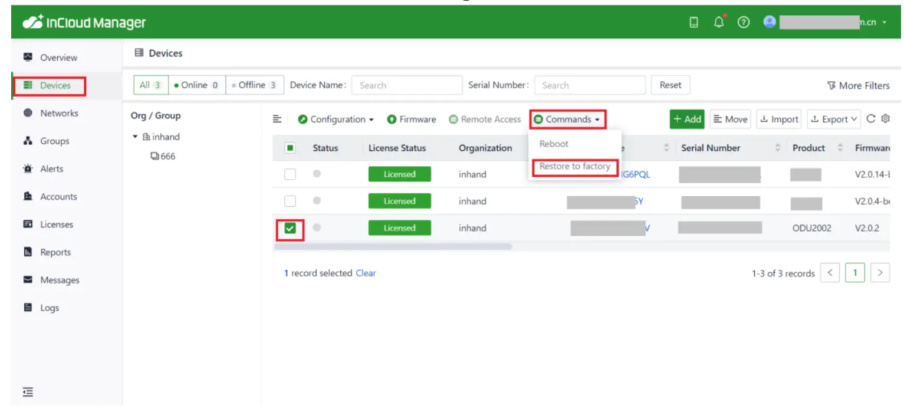This screenshot has height=413, width=904.
Task: Click the Reports sidebar icon
Action: 28,252
